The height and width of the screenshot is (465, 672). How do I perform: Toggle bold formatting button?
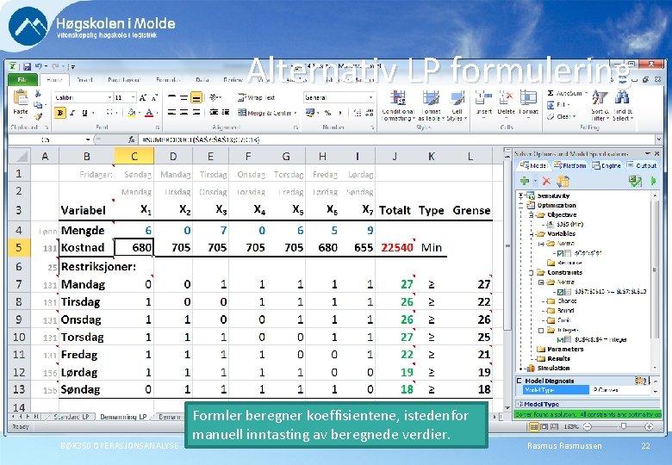pos(60,113)
